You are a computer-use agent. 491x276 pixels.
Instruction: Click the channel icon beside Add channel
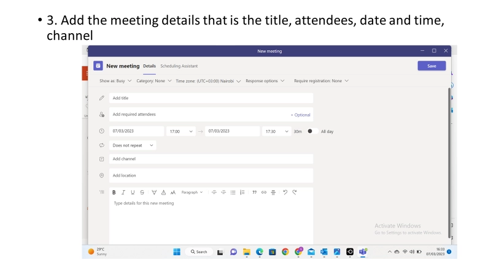[102, 159]
